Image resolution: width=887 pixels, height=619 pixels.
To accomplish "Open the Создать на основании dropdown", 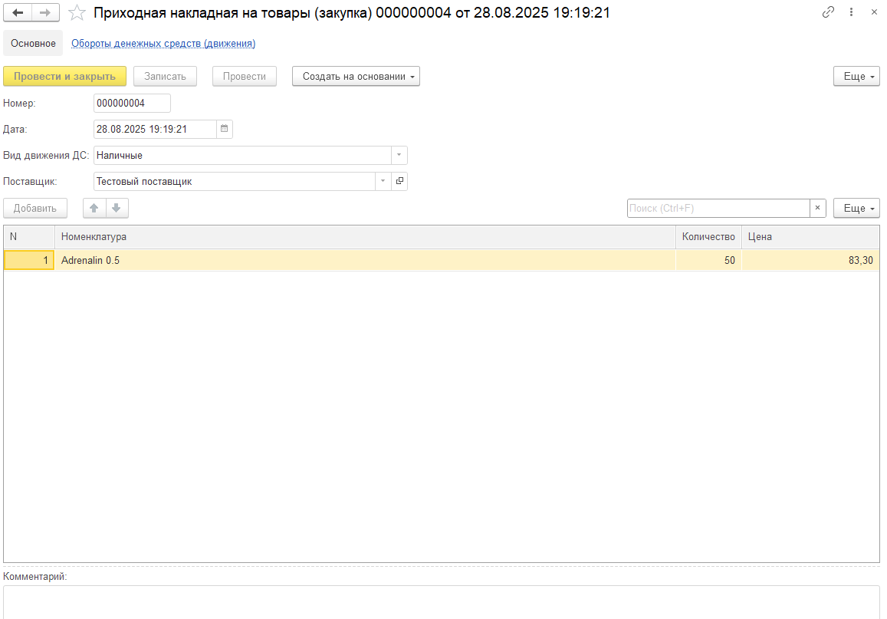I will (356, 76).
